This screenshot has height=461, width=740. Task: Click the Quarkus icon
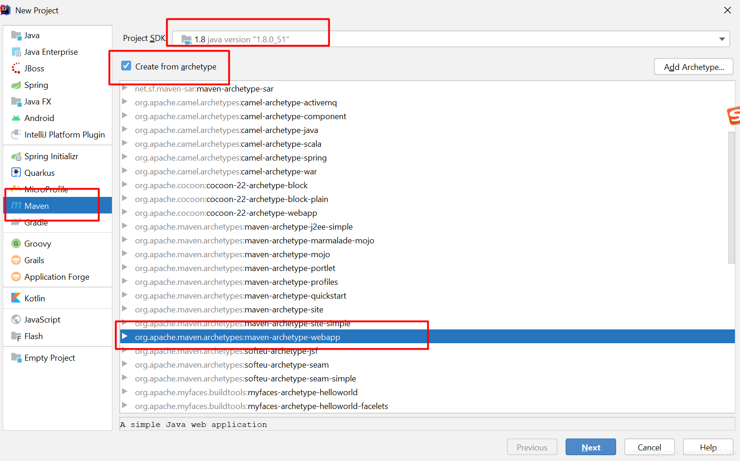(x=16, y=173)
